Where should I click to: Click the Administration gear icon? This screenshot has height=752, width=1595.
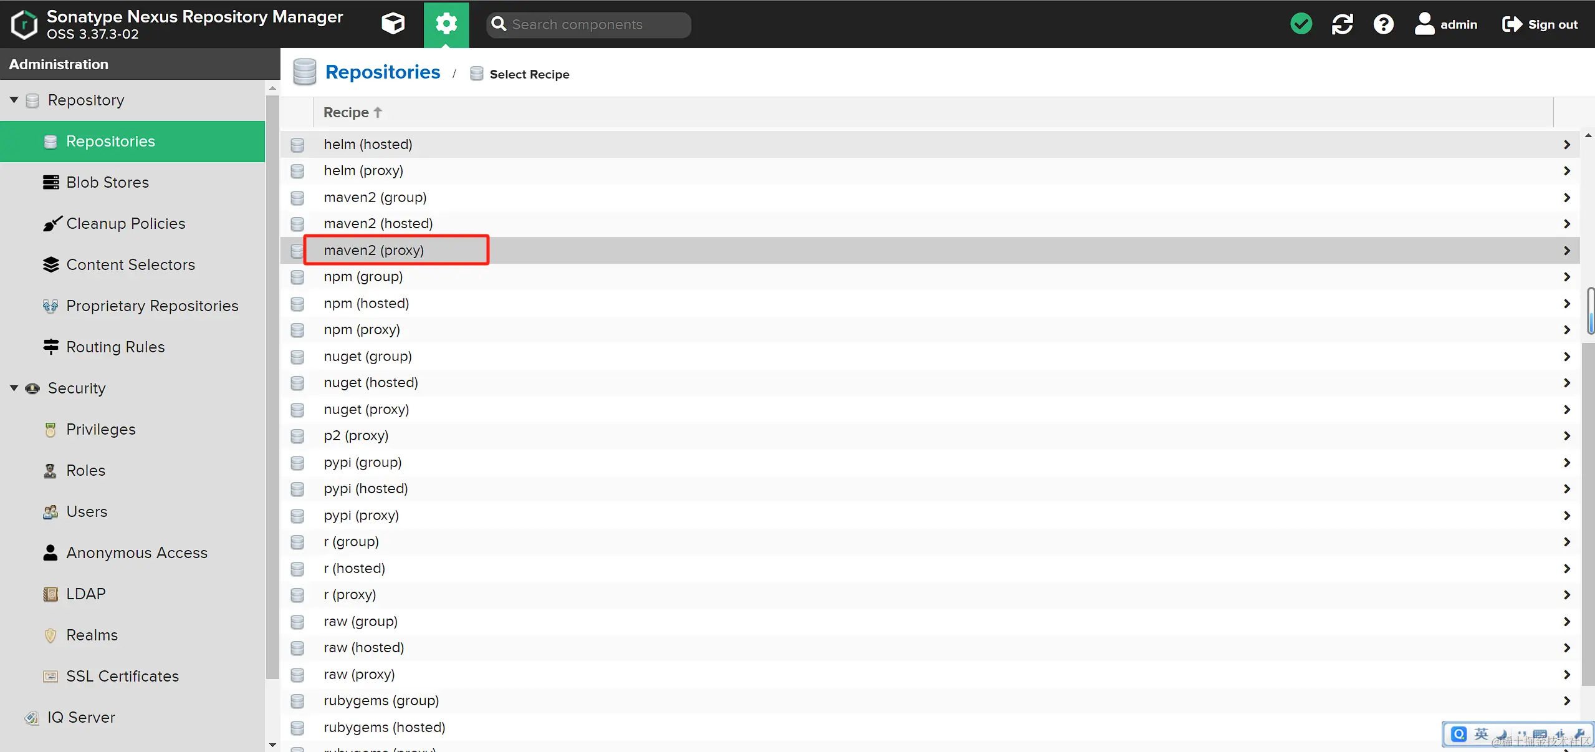[446, 24]
